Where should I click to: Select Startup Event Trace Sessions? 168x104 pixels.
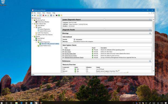tap(45, 35)
